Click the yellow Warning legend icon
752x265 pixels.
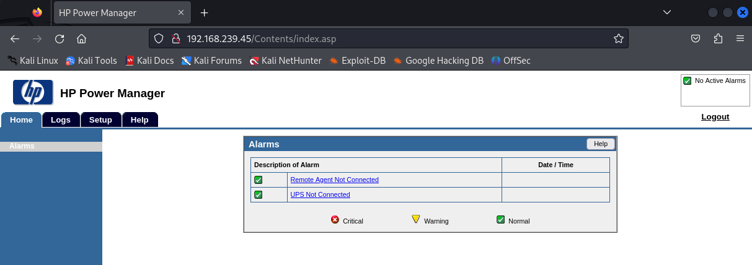coord(416,219)
